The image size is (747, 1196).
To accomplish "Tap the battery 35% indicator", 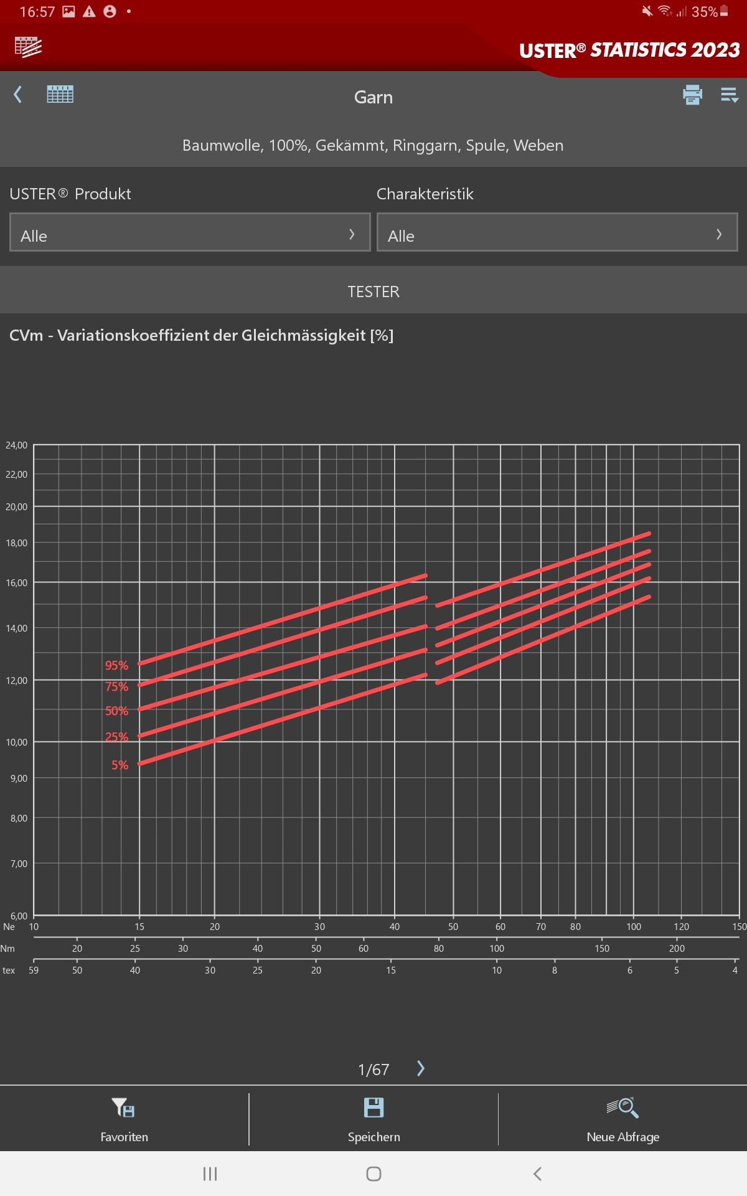I will tap(710, 11).
